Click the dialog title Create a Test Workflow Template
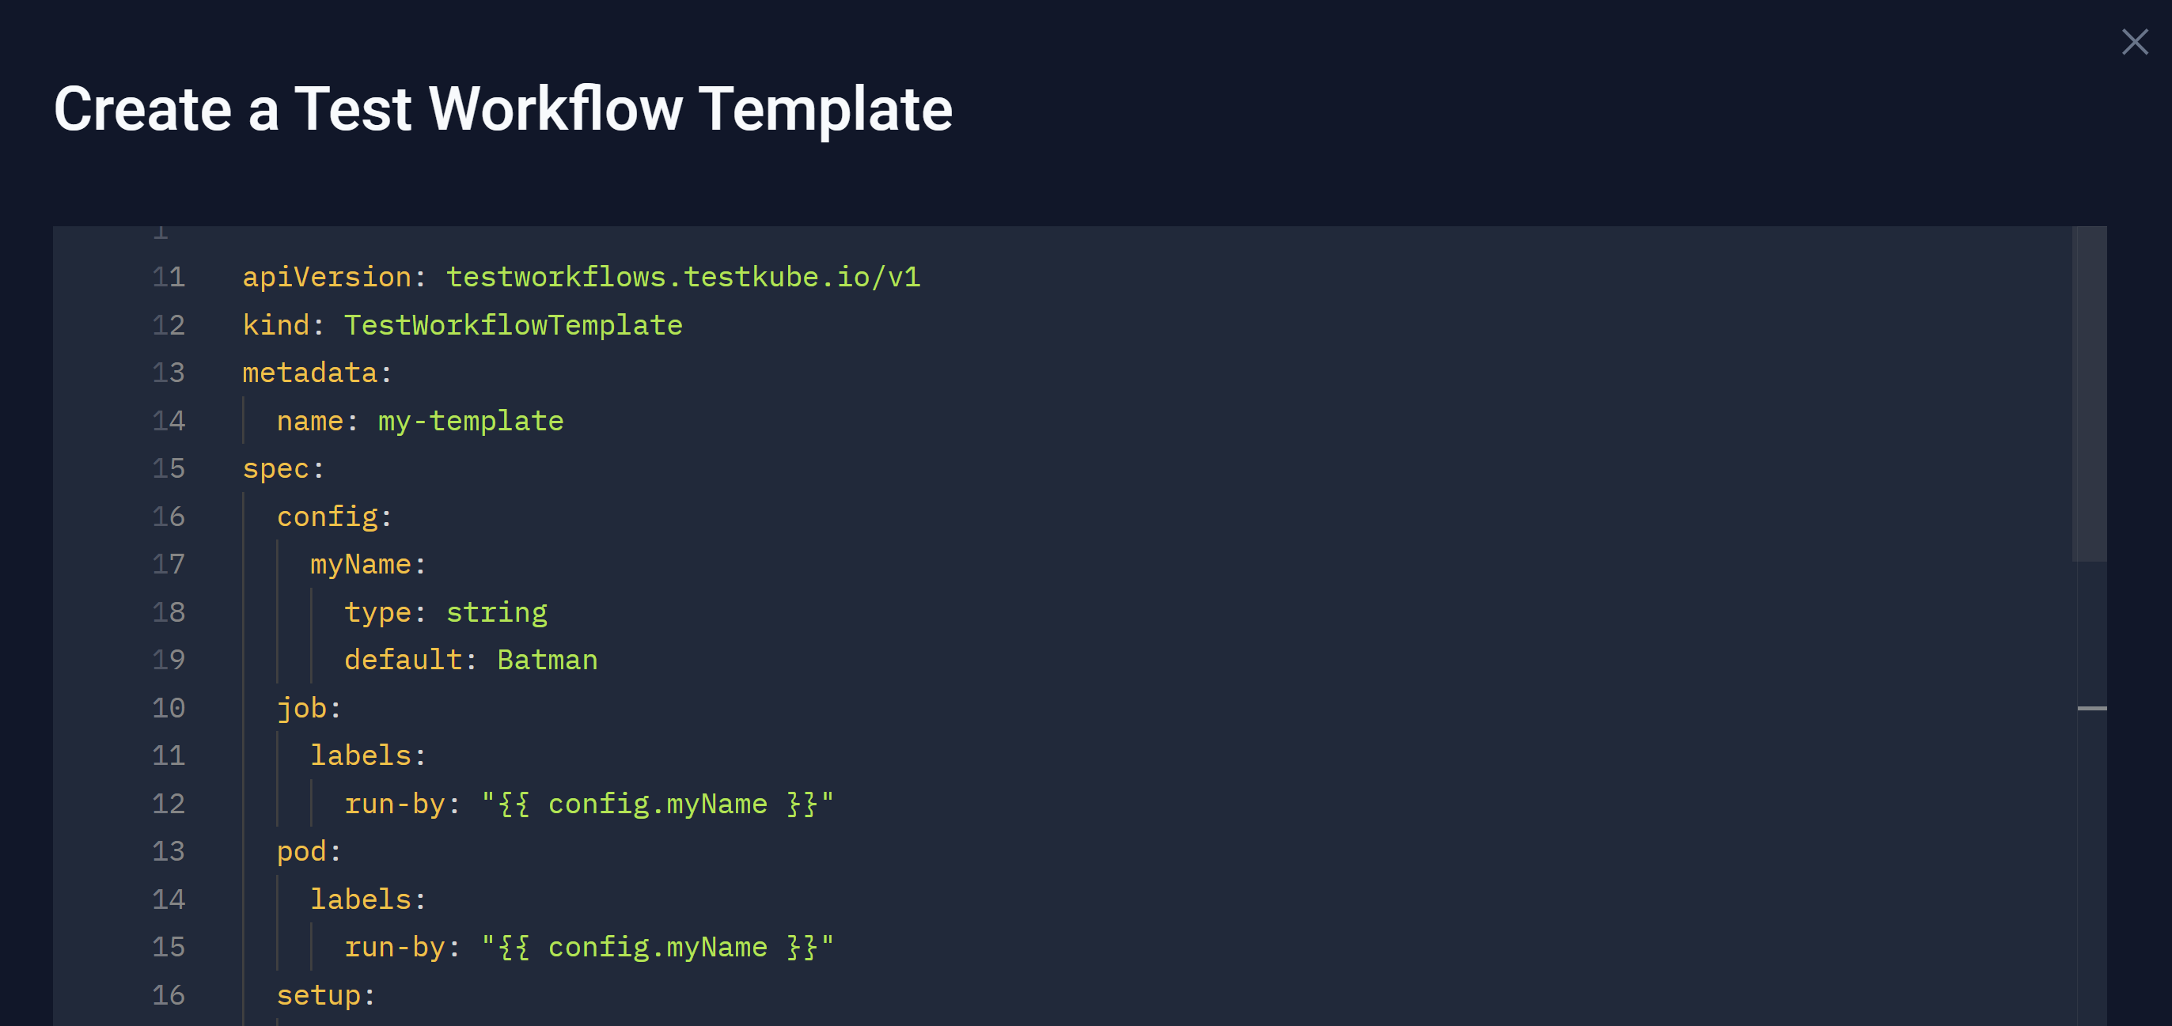2172x1026 pixels. click(503, 108)
